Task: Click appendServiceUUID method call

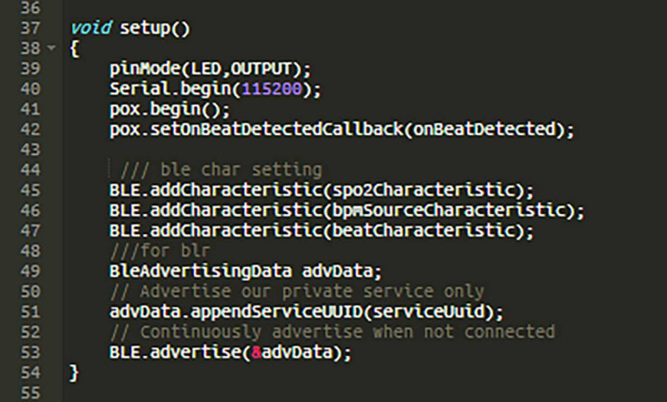Action: point(276,312)
